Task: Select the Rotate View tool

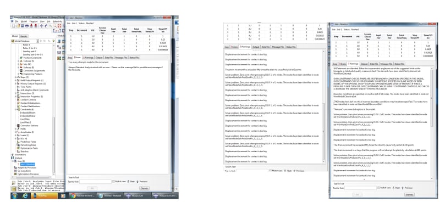Action: [x=46, y=26]
